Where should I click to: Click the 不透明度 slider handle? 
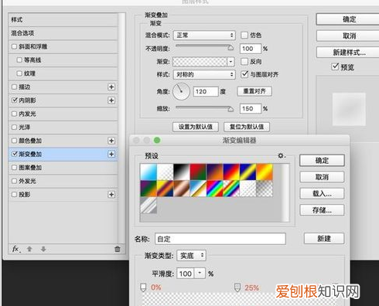pyautogui.click(x=230, y=48)
